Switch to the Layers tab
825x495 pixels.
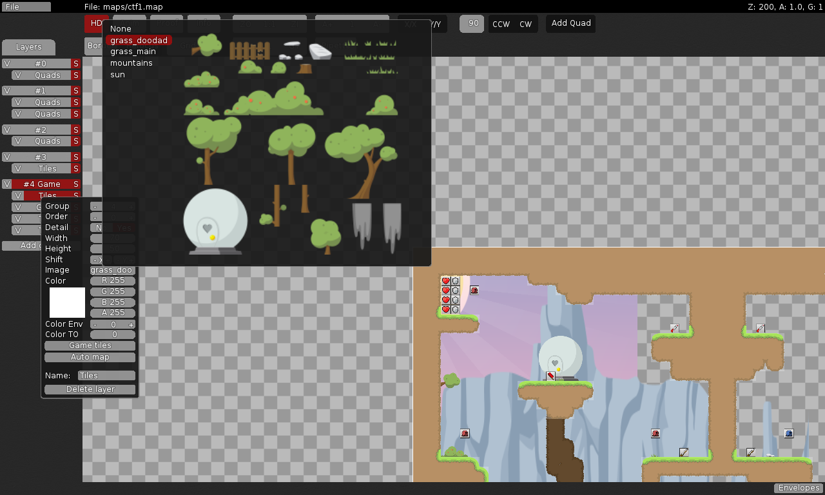[x=28, y=47]
